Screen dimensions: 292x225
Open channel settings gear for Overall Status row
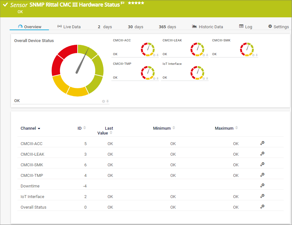(x=262, y=207)
